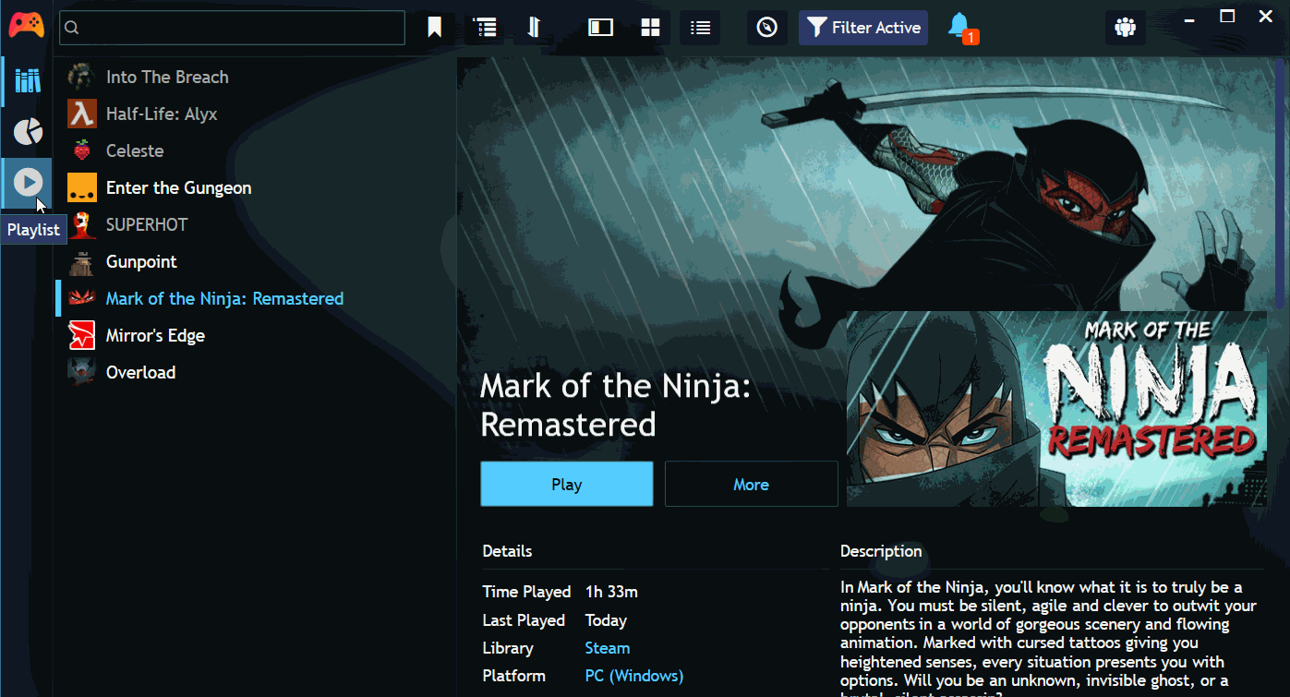This screenshot has width=1290, height=697.
Task: Click the Celeste strawberry icon
Action: click(x=82, y=150)
